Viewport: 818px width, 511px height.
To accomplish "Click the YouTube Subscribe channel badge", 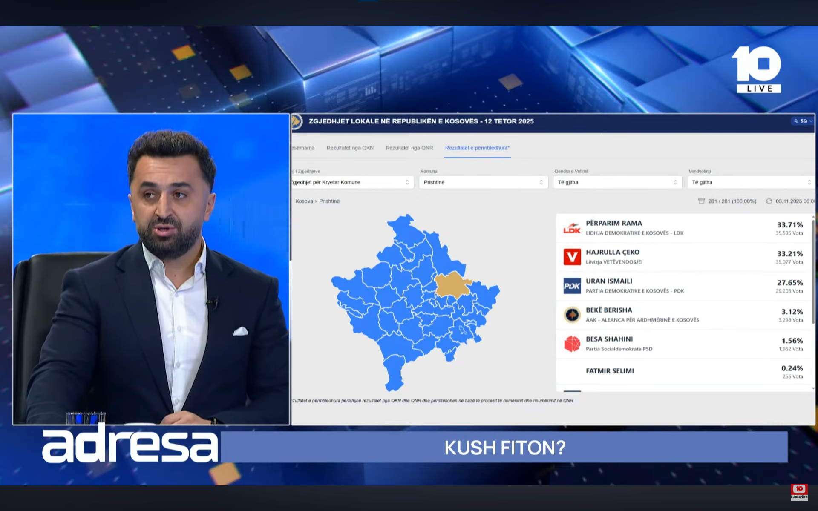I will 799,491.
